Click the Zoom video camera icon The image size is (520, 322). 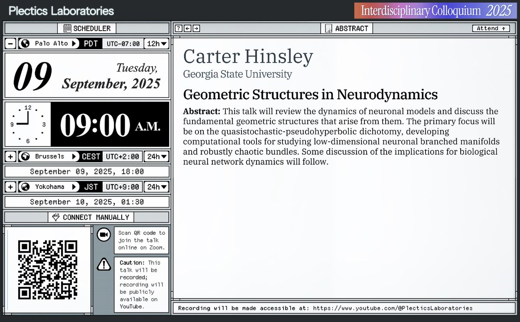click(x=103, y=234)
